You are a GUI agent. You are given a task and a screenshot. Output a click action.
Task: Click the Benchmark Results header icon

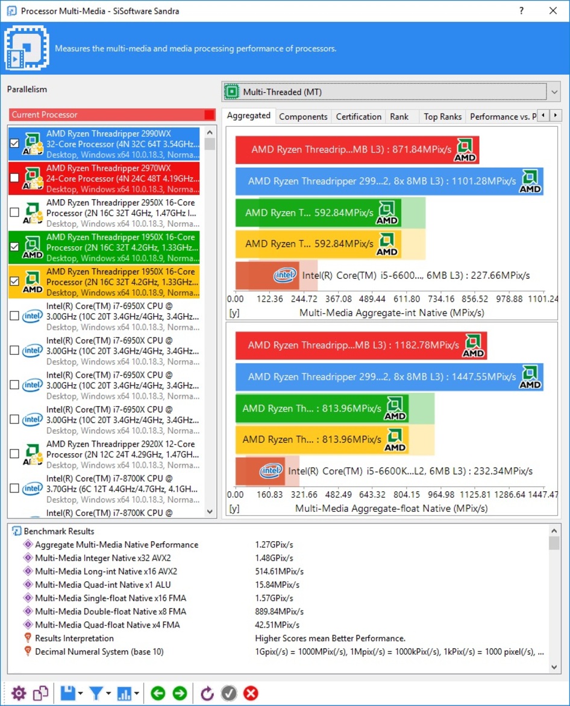17,531
